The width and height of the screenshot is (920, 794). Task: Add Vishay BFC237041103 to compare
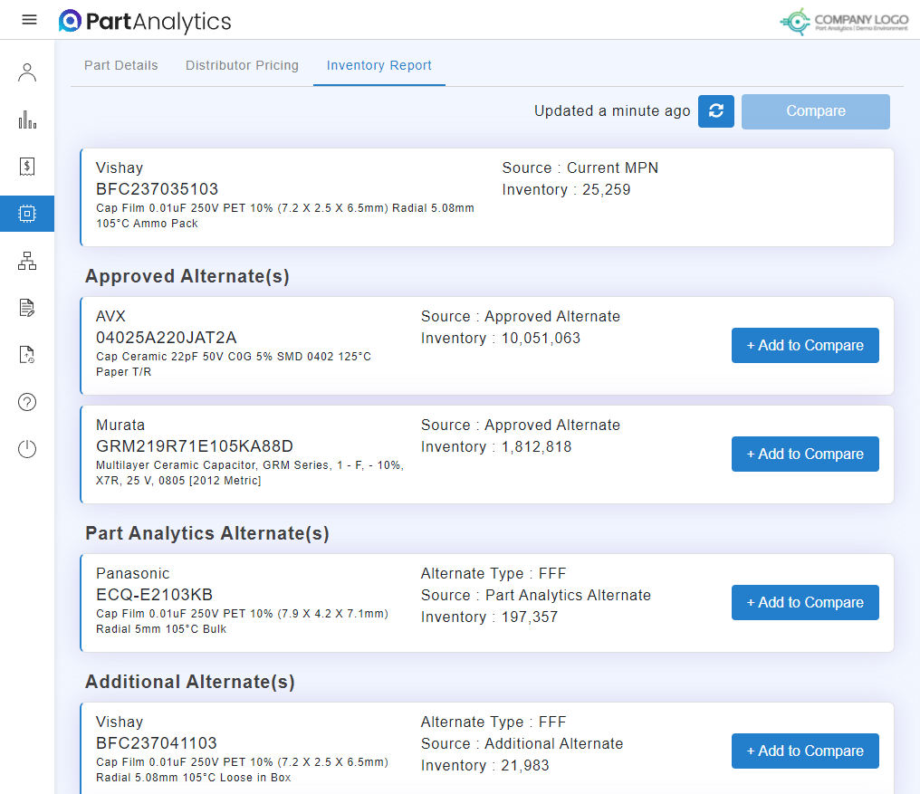(804, 751)
